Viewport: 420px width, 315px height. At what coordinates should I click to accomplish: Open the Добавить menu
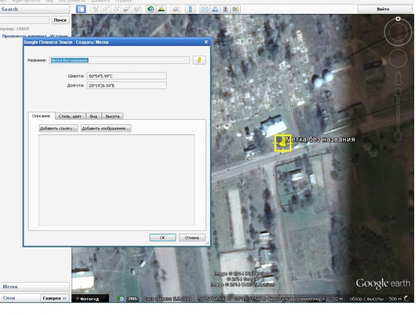[100, 1]
